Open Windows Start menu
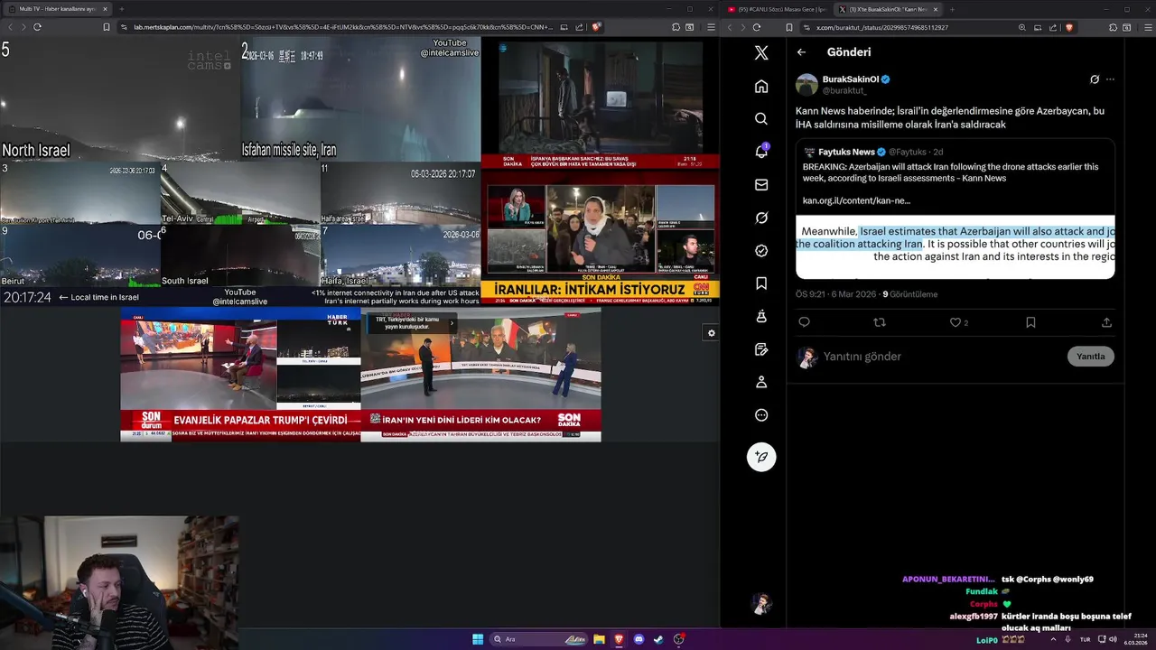1156x650 pixels. click(x=478, y=639)
